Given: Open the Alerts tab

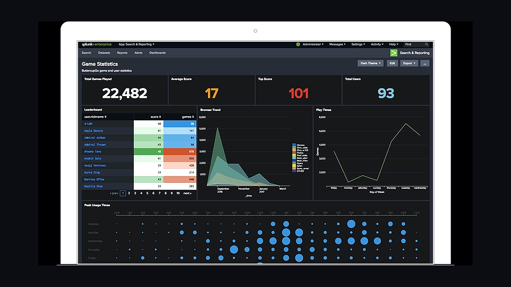Looking at the screenshot, I should point(138,53).
